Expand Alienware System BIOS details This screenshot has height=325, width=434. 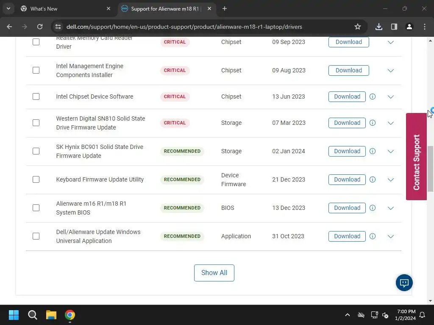tap(390, 208)
